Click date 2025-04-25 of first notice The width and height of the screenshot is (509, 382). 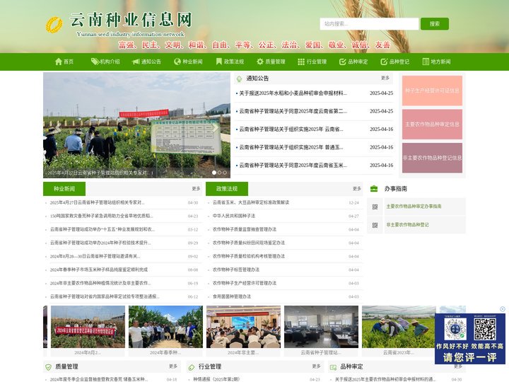point(382,93)
